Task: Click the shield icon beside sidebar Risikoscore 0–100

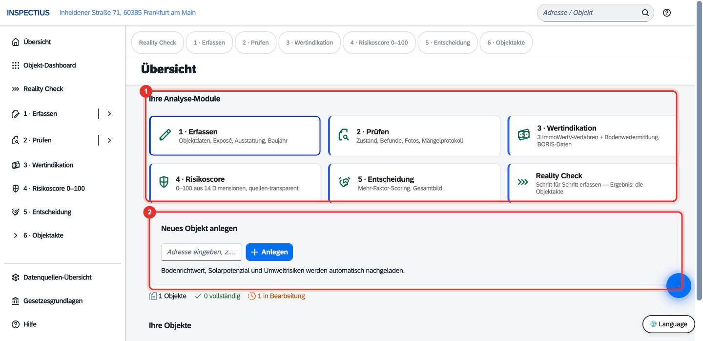Action: (x=15, y=189)
